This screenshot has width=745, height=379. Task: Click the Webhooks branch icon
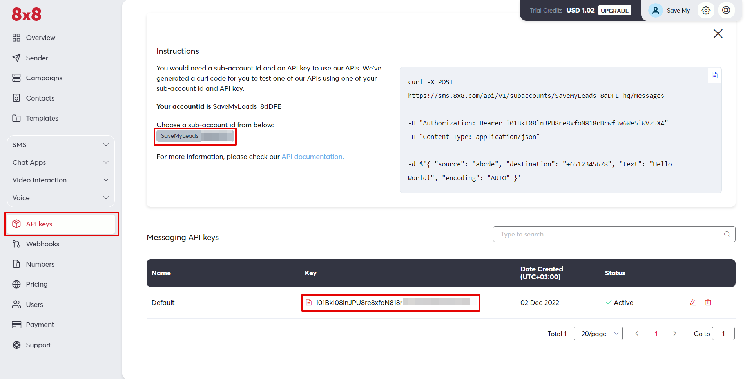click(x=16, y=244)
